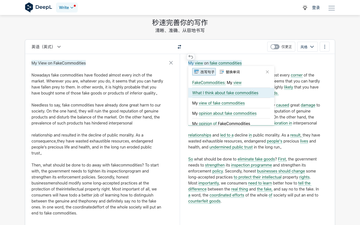360x225 pixels.
Task: Click the underlined phrase 'real thing'
Action: click(239, 189)
